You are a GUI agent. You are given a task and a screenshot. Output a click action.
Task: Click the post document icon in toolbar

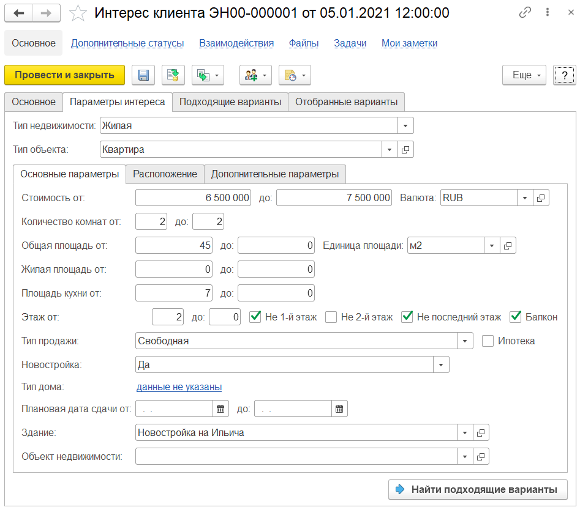tap(173, 75)
